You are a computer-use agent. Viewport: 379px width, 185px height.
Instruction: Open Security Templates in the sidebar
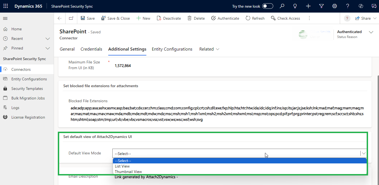(27, 89)
